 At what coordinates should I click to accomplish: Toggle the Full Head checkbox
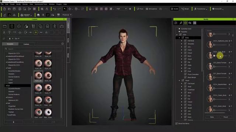185,84
